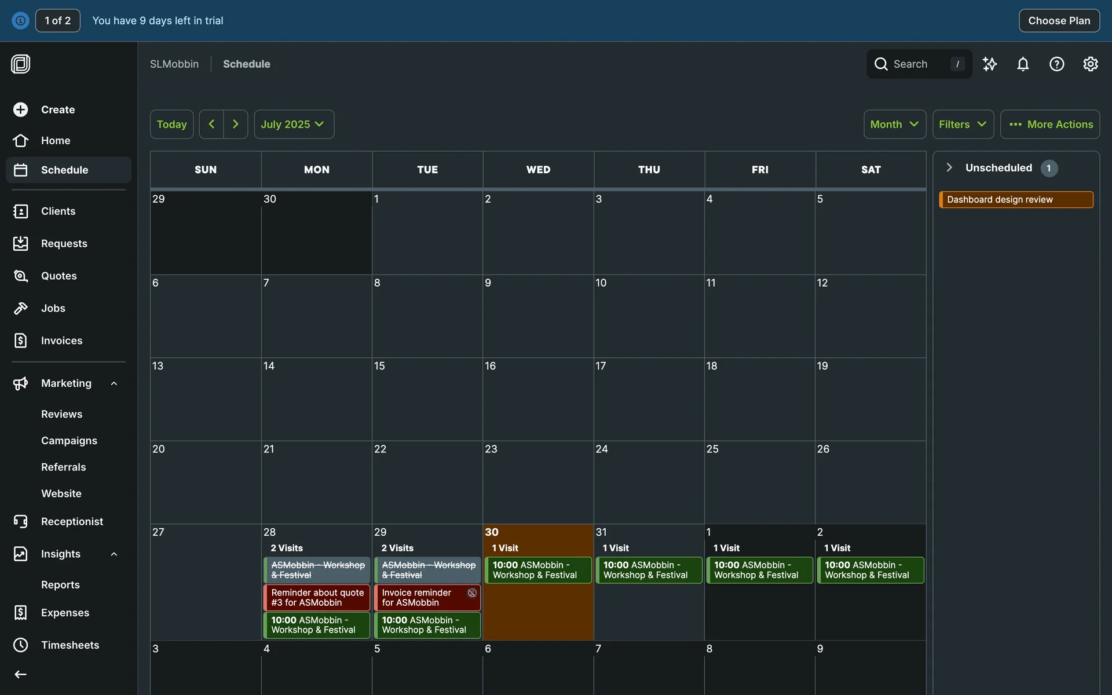This screenshot has width=1112, height=695.
Task: Go to next month arrow
Action: point(235,124)
